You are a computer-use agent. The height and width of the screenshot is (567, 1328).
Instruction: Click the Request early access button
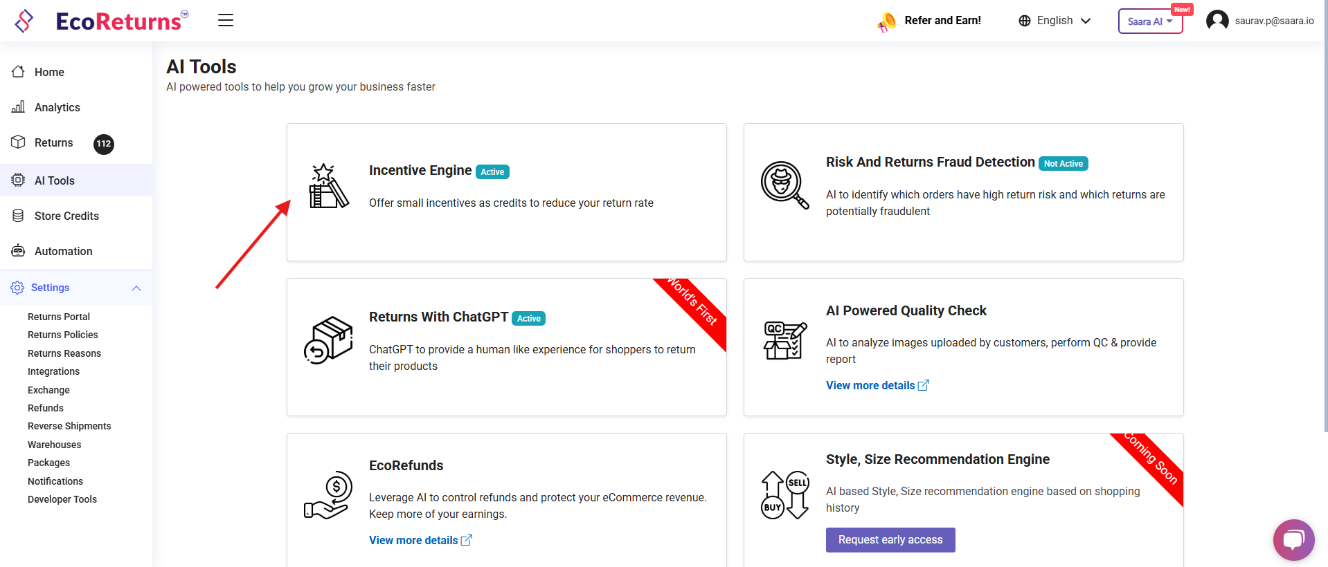(890, 540)
